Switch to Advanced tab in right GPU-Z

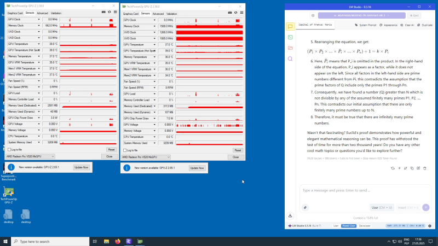point(158,14)
